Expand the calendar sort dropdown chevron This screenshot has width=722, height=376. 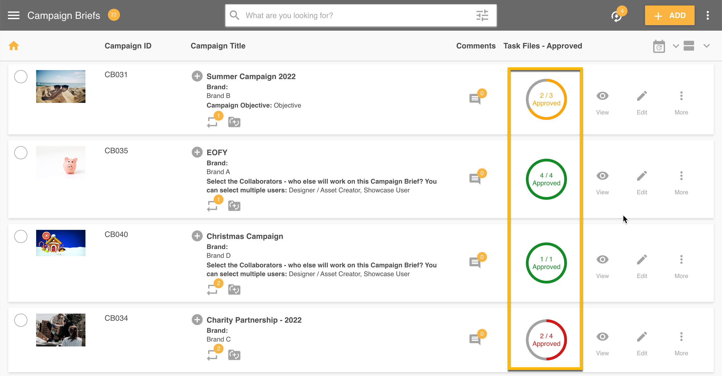tap(676, 46)
